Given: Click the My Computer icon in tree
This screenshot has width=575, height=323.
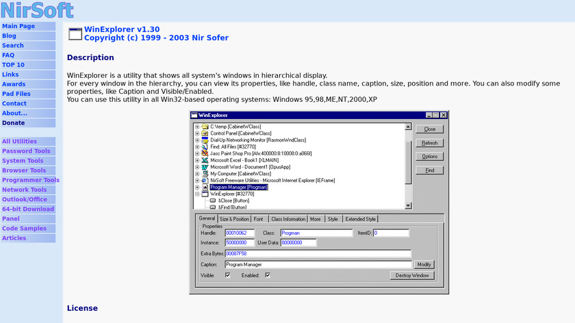Looking at the screenshot, I should [205, 174].
